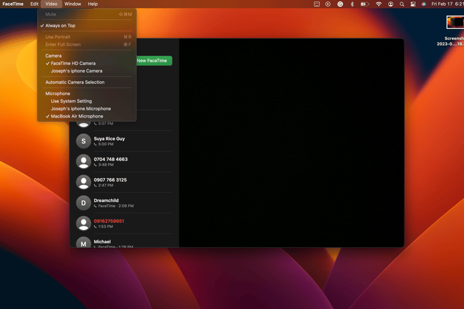This screenshot has width=464, height=309.
Task: Click the New FaceTime button
Action: pyautogui.click(x=154, y=61)
